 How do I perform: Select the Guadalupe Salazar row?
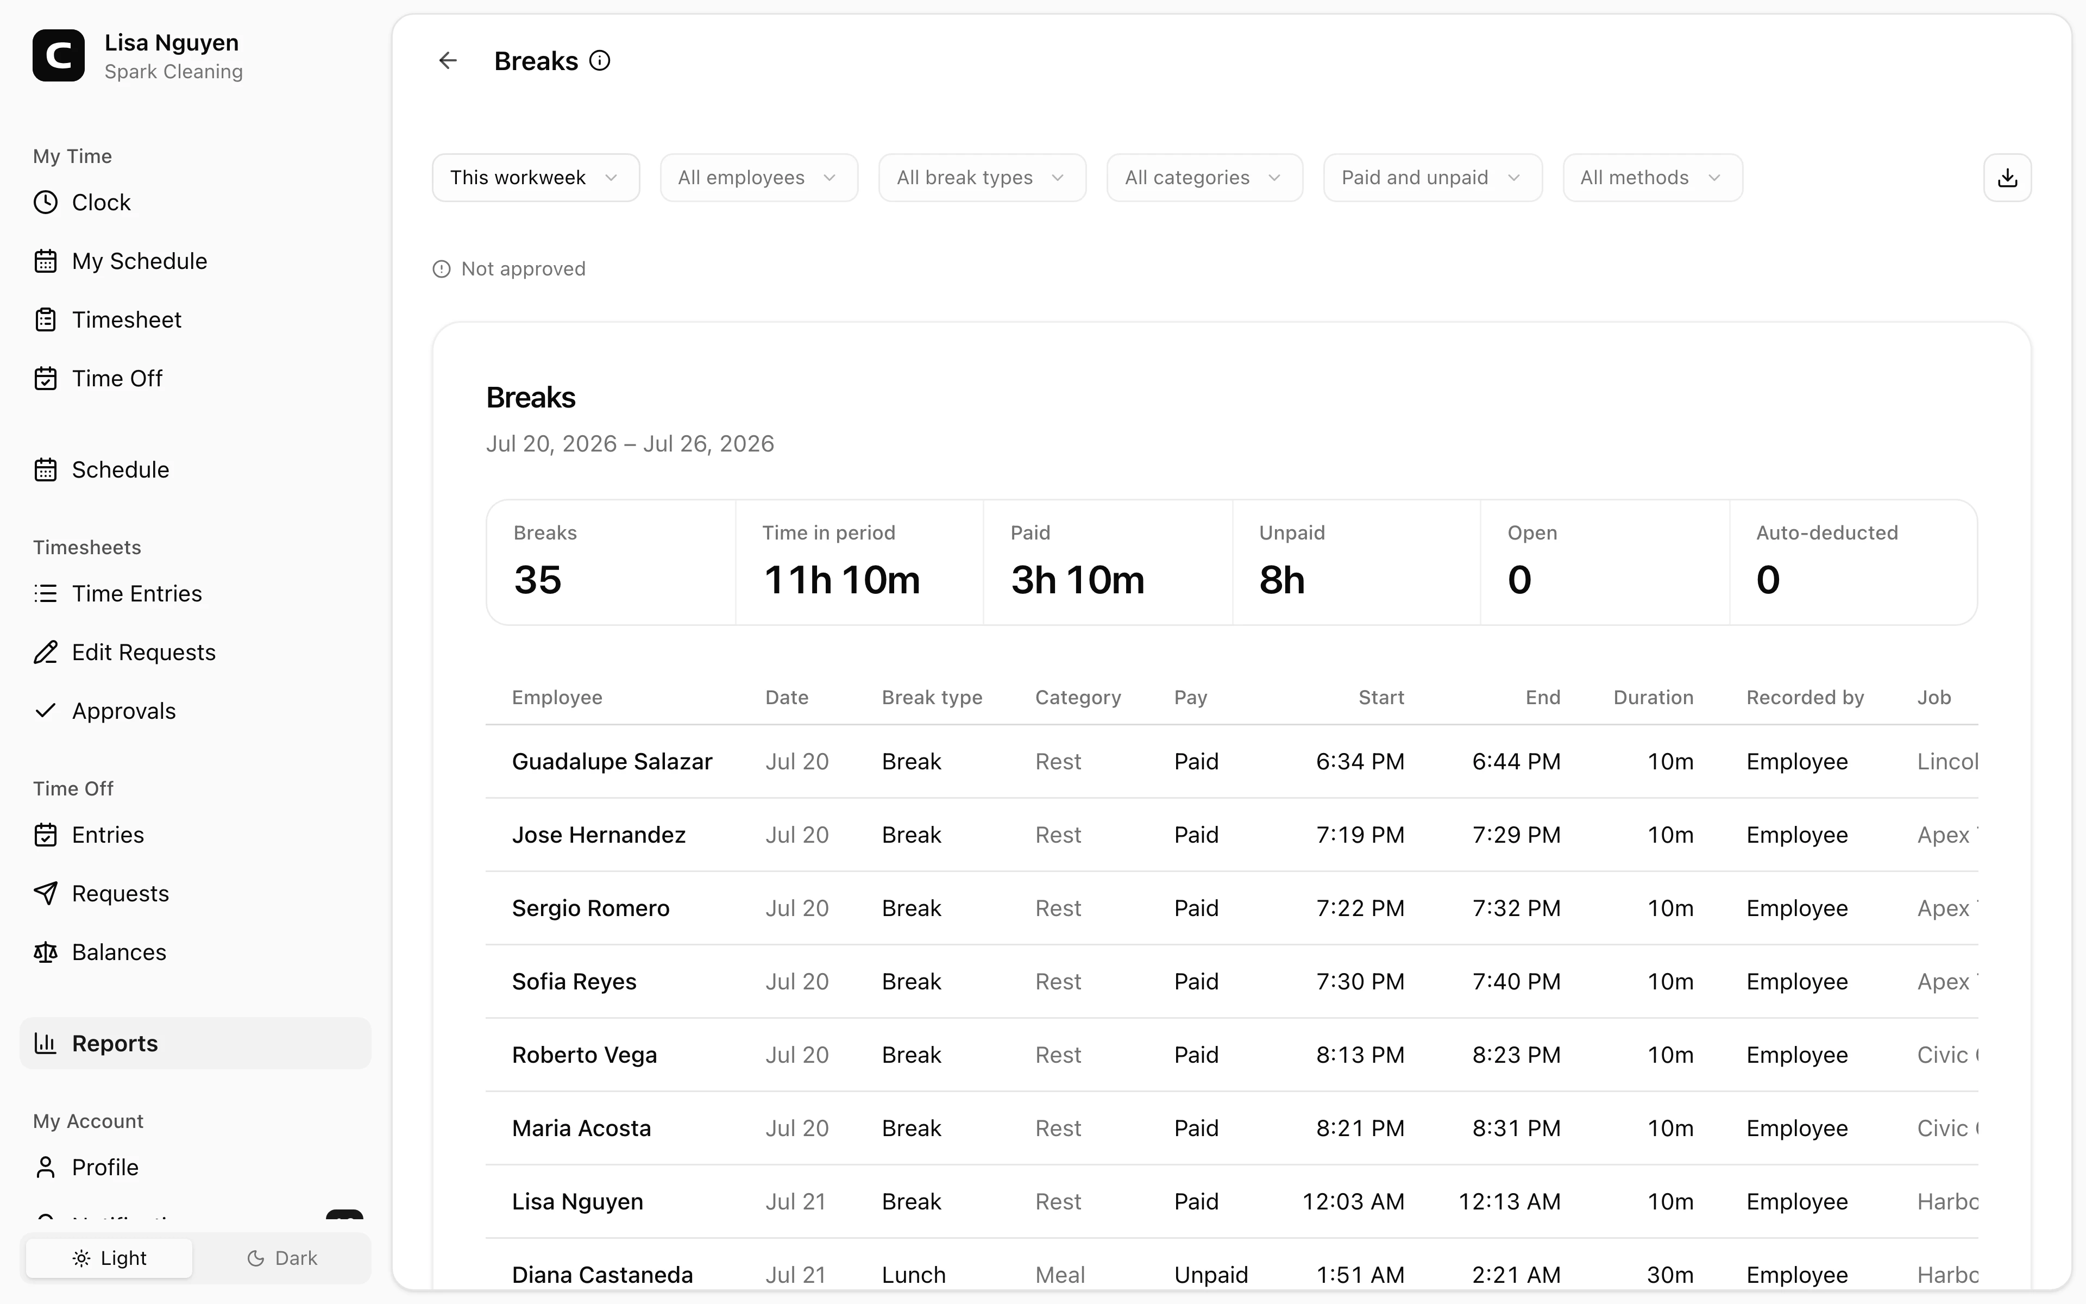(1232, 762)
